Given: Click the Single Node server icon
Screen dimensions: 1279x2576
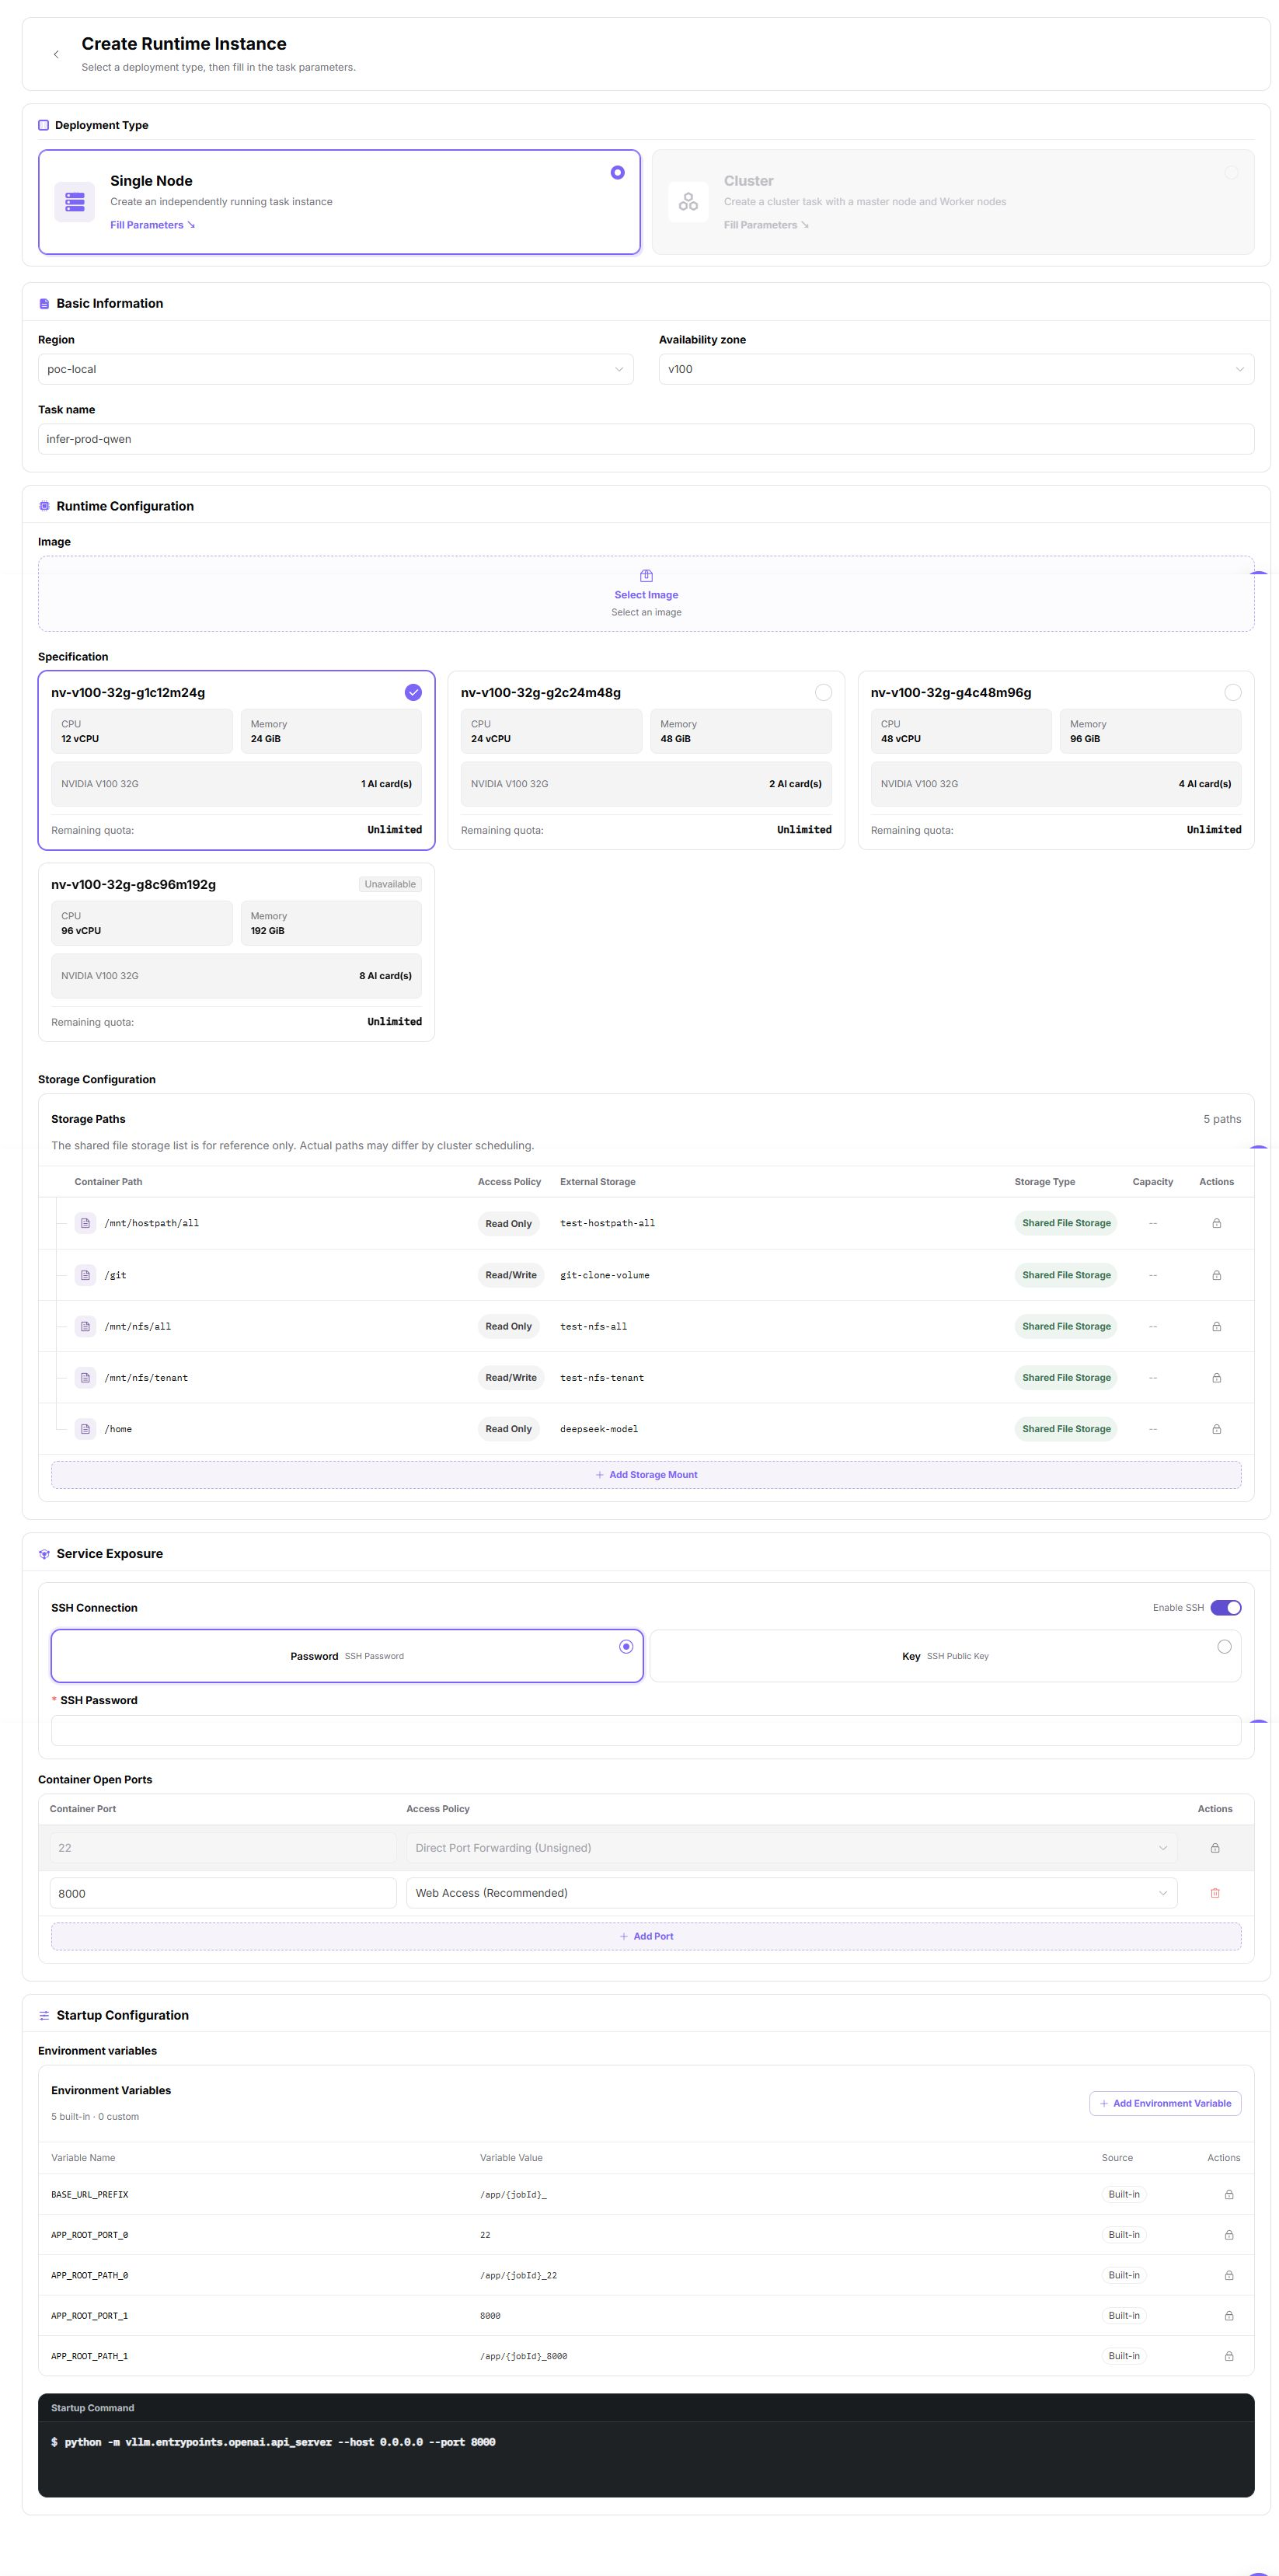Looking at the screenshot, I should point(75,202).
